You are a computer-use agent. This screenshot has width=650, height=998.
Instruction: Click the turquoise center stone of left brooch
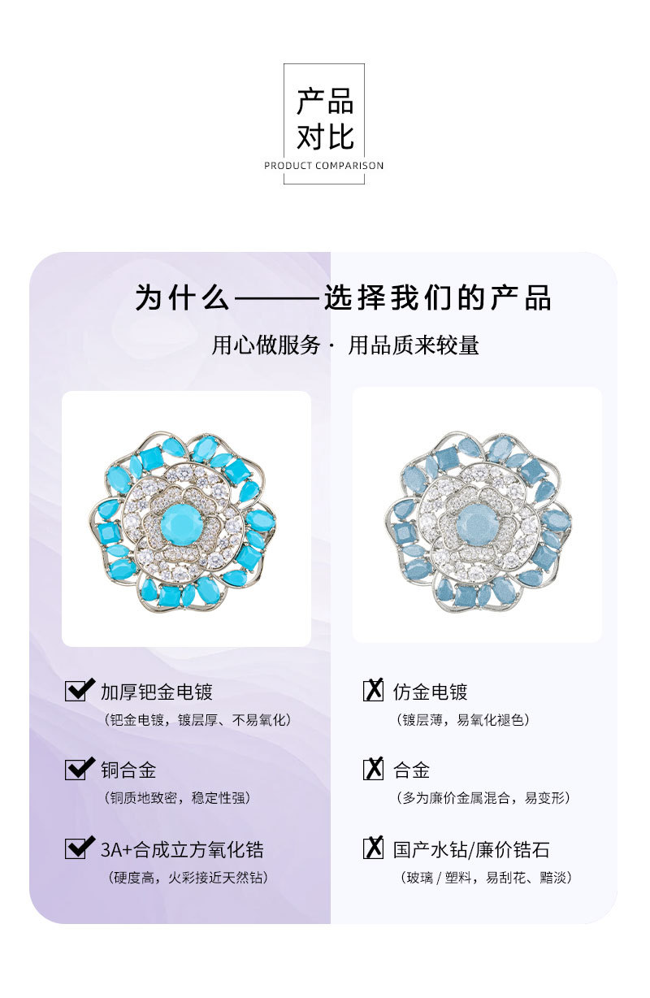tap(186, 523)
